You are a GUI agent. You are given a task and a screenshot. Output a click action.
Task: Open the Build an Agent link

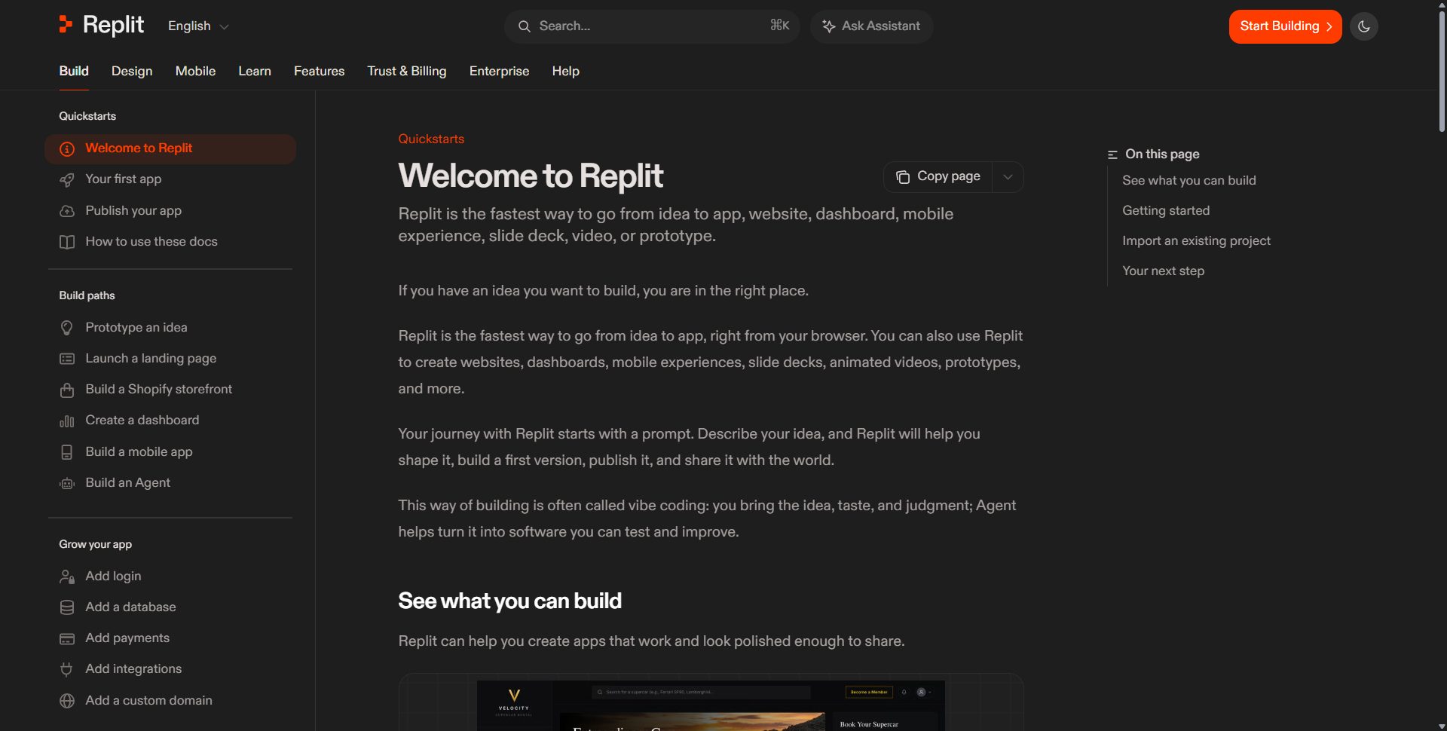click(x=128, y=483)
